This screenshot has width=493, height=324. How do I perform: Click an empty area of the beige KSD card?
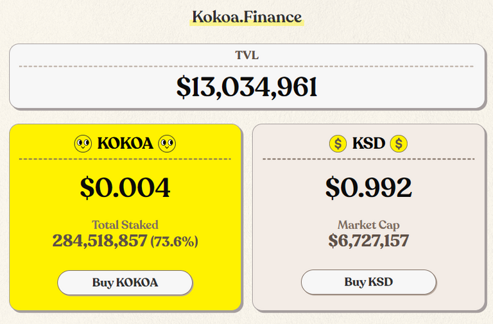click(x=283, y=204)
